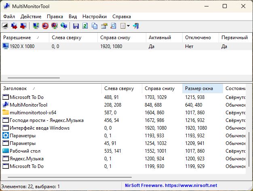The width and height of the screenshot is (253, 191).
Task: Open Find with magnifier icon
Action: tap(114, 26)
